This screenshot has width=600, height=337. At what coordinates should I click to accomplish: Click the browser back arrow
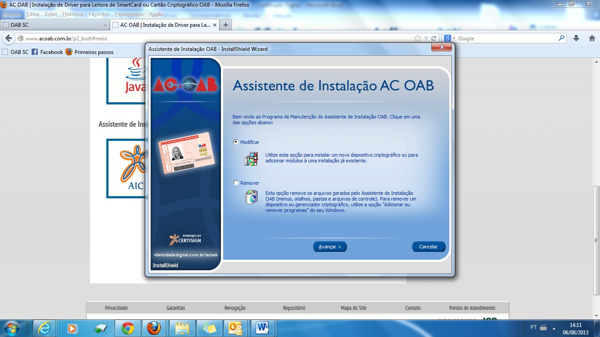(x=8, y=38)
